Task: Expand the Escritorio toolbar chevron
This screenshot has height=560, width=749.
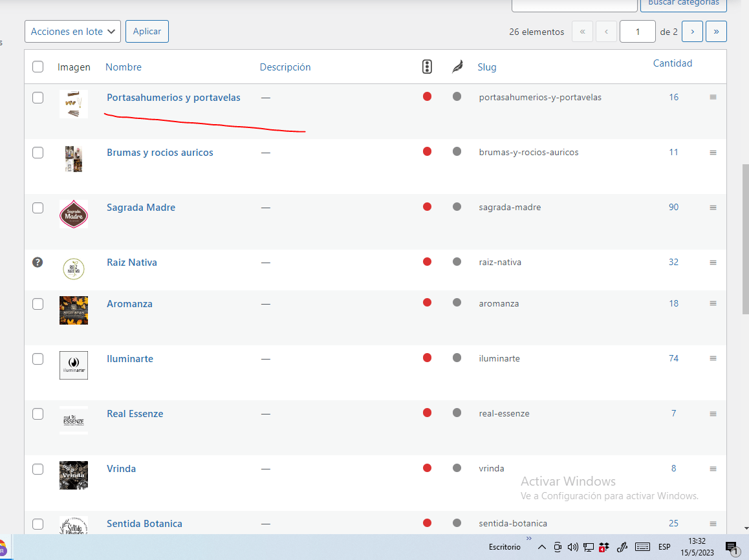Action: [529, 539]
